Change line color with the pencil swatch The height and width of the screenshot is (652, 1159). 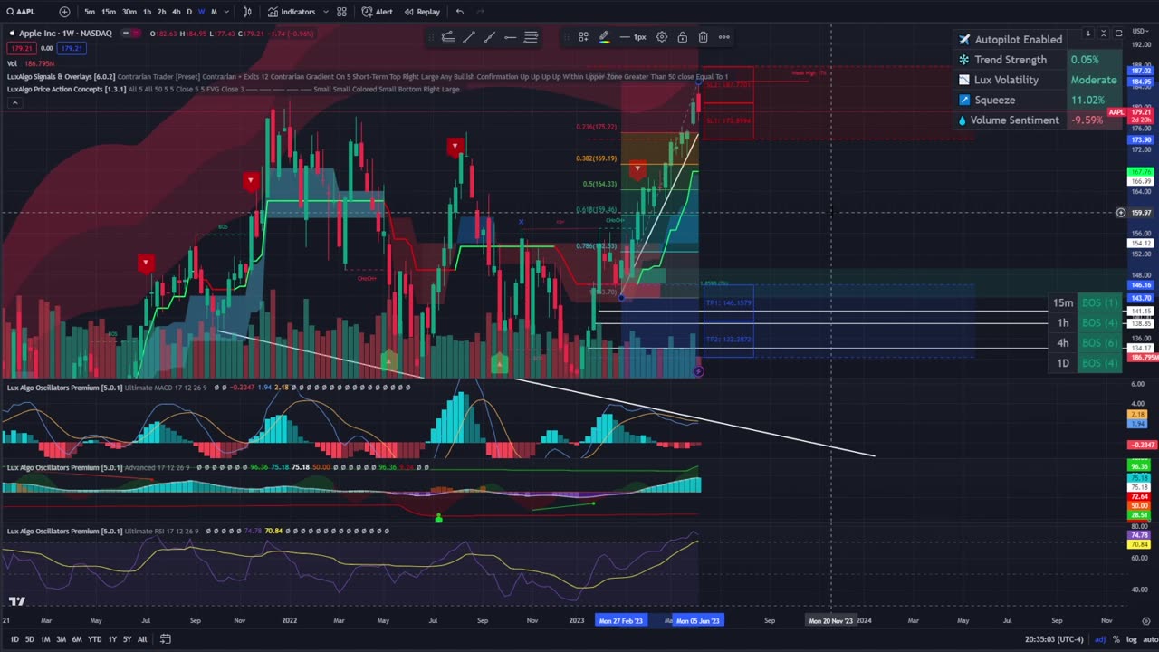[x=604, y=37]
